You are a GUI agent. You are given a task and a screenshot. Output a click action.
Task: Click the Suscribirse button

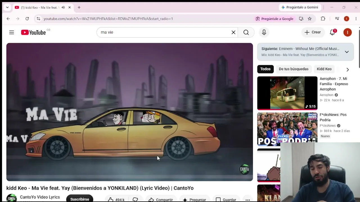(80, 199)
